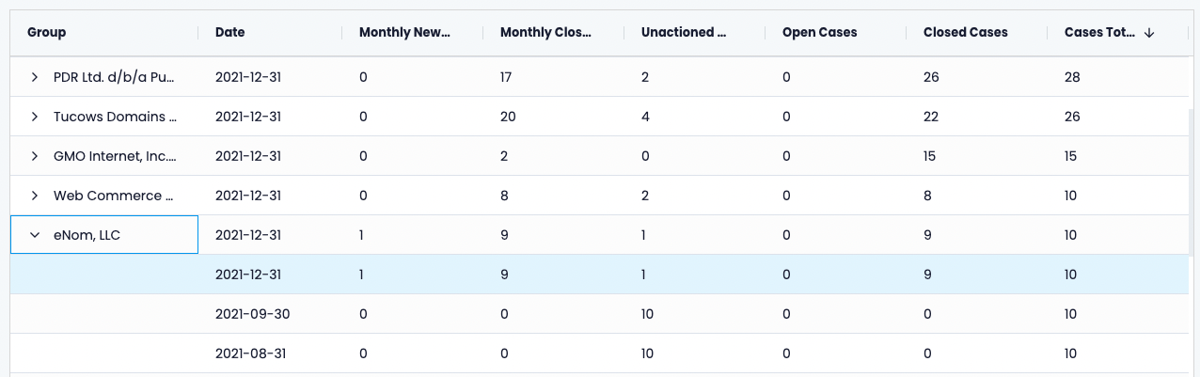This screenshot has width=1200, height=377.
Task: Collapse the eNom, LLC group row
Action: click(35, 235)
